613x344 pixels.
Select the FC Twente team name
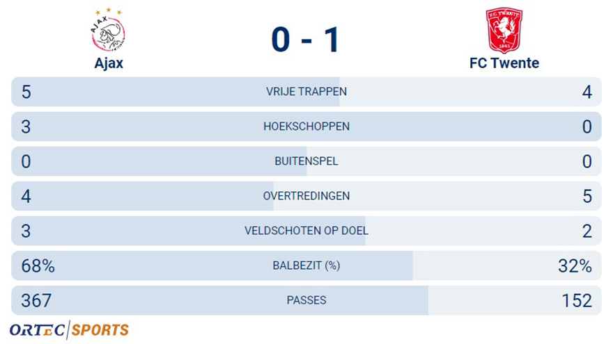504,63
